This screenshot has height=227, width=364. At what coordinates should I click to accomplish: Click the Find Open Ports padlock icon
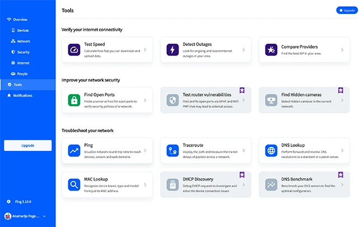74,100
